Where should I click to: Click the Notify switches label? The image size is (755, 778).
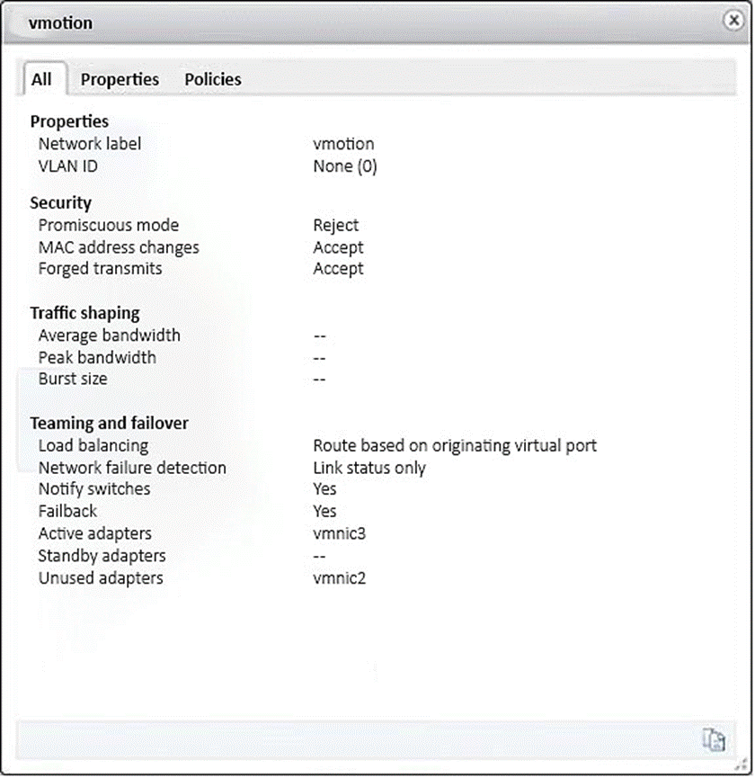coord(94,489)
